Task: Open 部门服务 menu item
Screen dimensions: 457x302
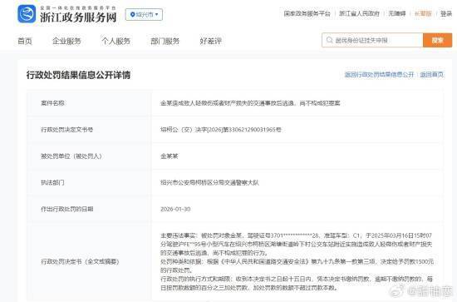Action: [x=165, y=41]
